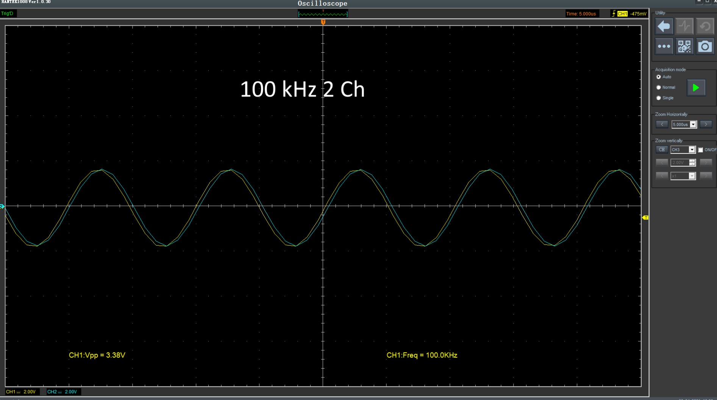Click the waveform pulse utility icon
Viewport: 717px width, 400px height.
[x=684, y=27]
